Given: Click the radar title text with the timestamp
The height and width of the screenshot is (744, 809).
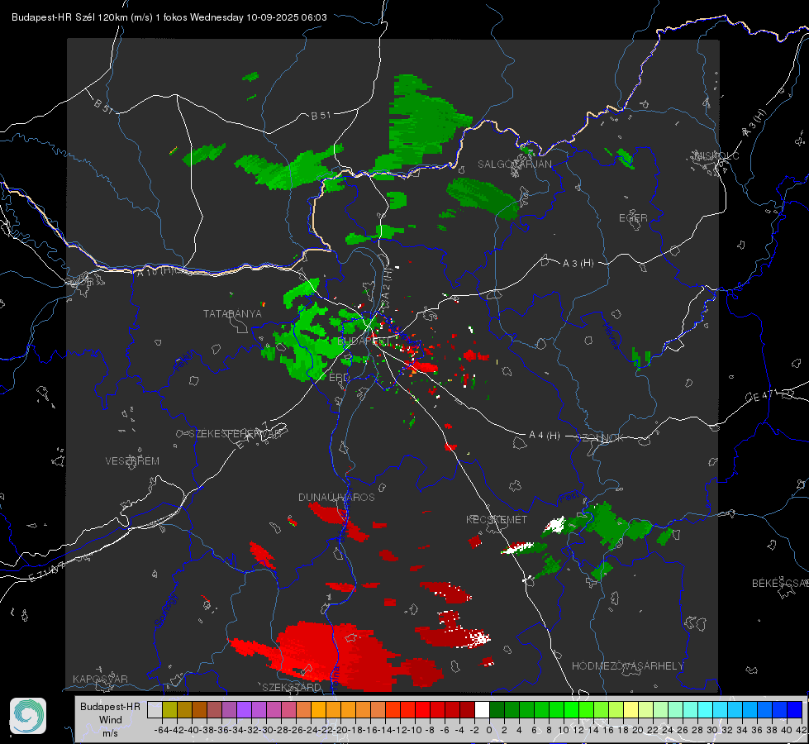Looking at the screenshot, I should 169,17.
